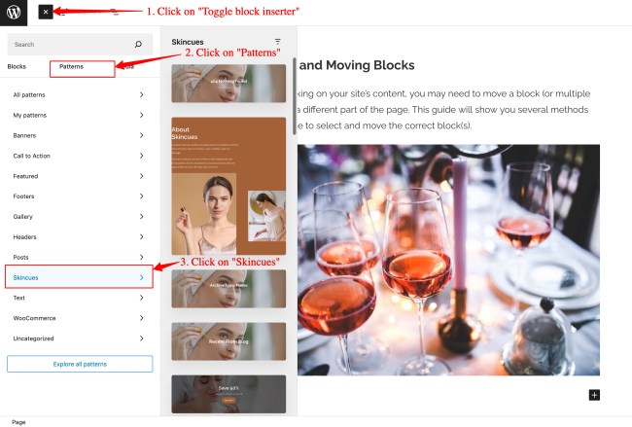Image resolution: width=632 pixels, height=427 pixels.
Task: Click the black add block plus icon
Action: (x=594, y=395)
